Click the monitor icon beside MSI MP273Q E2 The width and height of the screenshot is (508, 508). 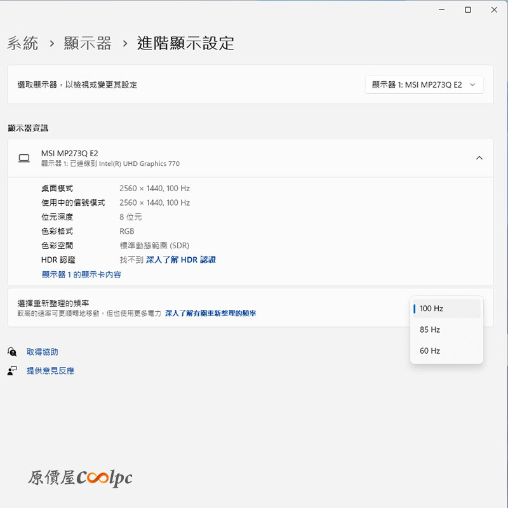click(x=24, y=158)
